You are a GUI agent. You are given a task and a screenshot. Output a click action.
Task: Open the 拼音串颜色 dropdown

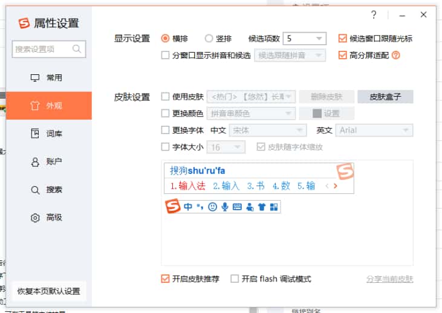tap(251, 113)
